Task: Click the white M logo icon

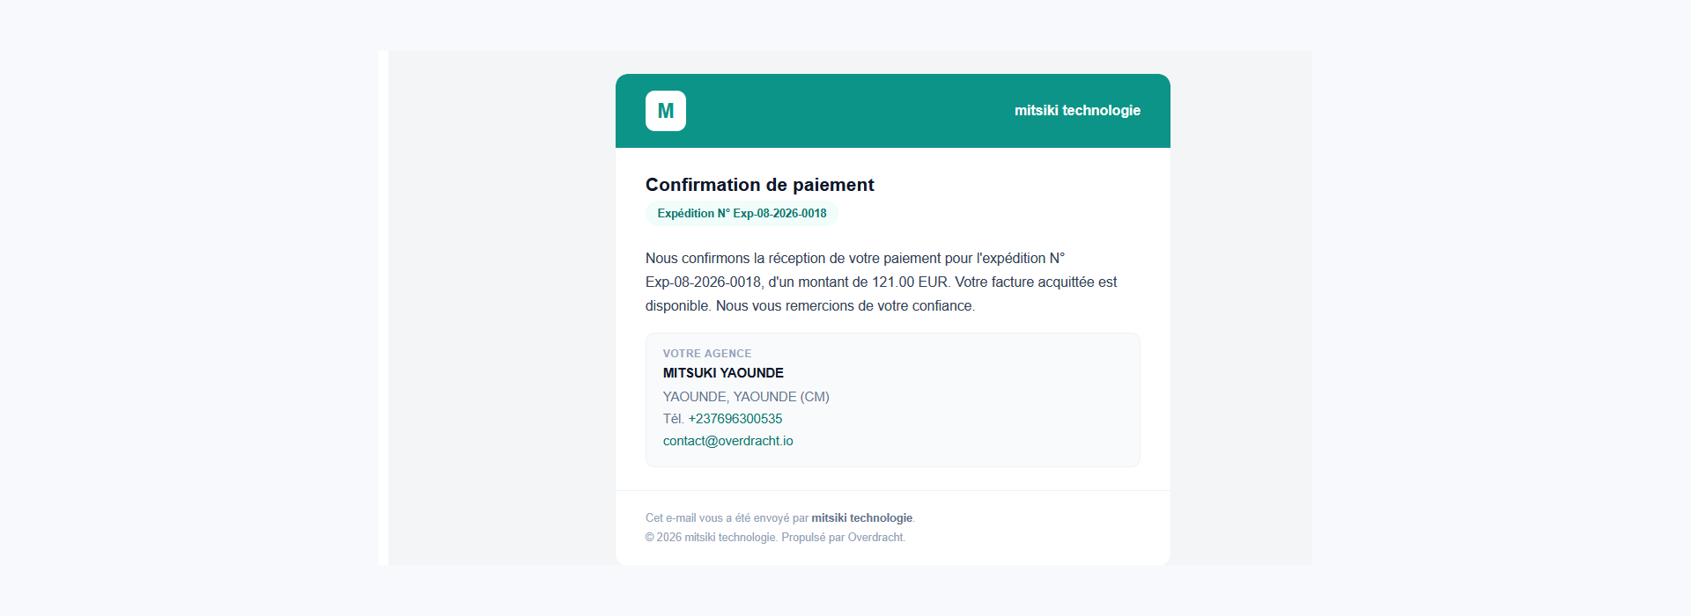Action: pyautogui.click(x=665, y=111)
